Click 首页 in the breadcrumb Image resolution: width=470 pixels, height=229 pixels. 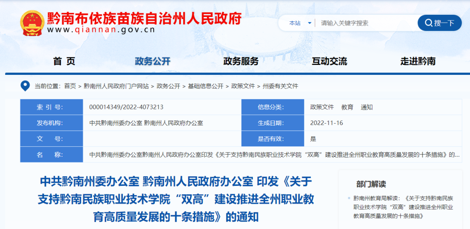pos(70,86)
